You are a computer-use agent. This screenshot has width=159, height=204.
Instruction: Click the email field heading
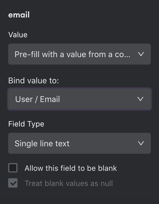pos(19,15)
